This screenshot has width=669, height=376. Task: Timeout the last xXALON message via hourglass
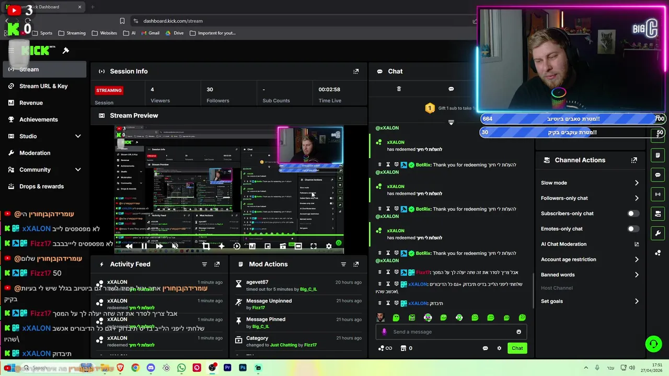coord(388,303)
